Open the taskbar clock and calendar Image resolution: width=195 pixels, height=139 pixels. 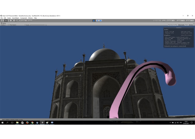pos(186,123)
